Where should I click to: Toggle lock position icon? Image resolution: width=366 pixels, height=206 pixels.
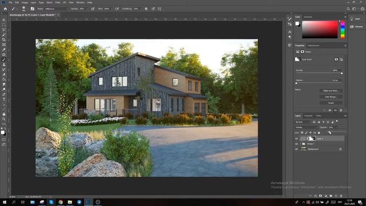(311, 133)
